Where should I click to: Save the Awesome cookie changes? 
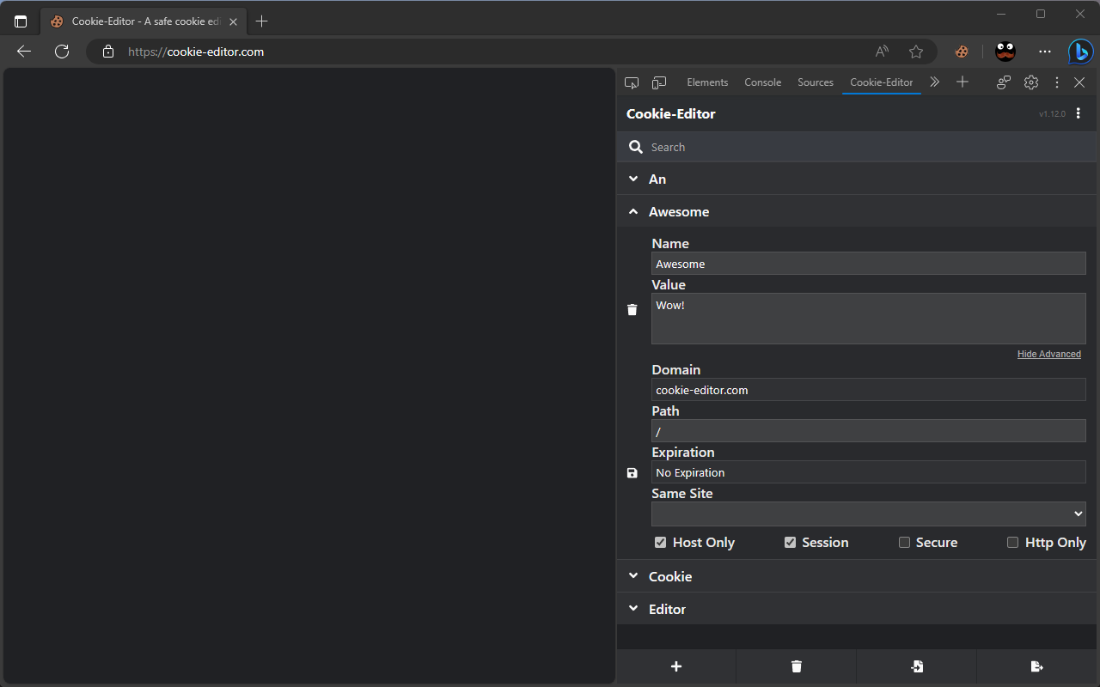click(632, 473)
